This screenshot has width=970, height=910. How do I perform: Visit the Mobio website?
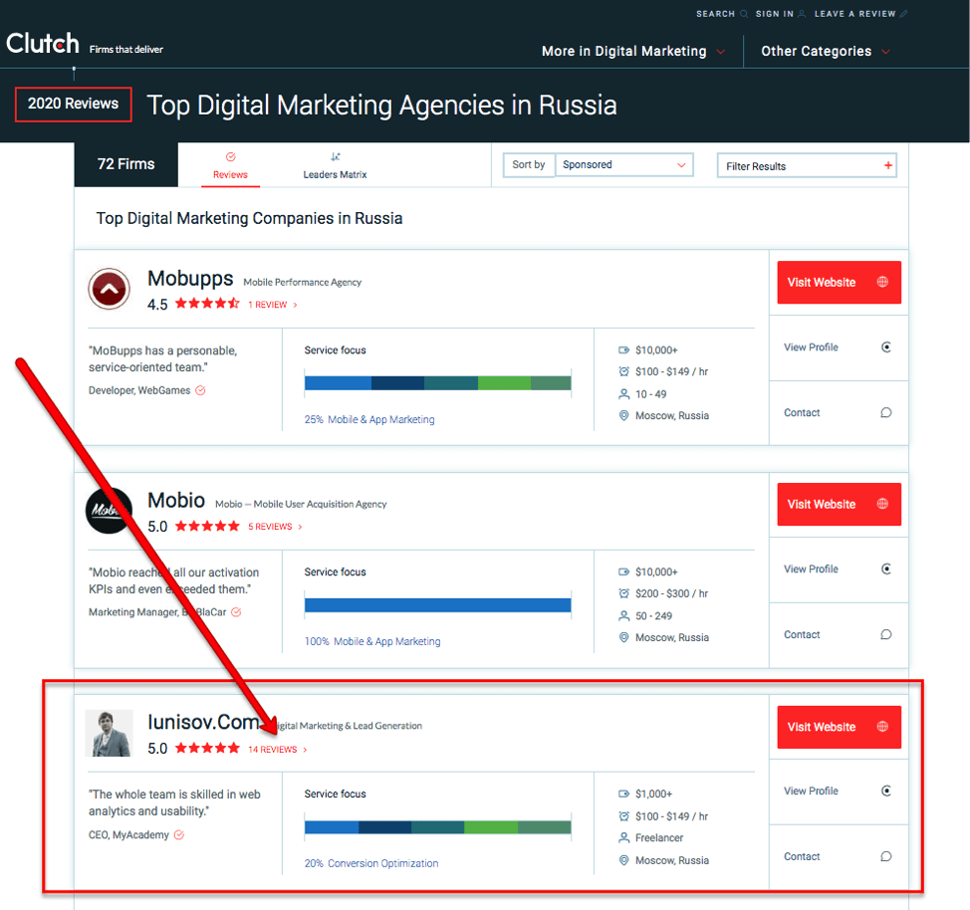[x=839, y=504]
